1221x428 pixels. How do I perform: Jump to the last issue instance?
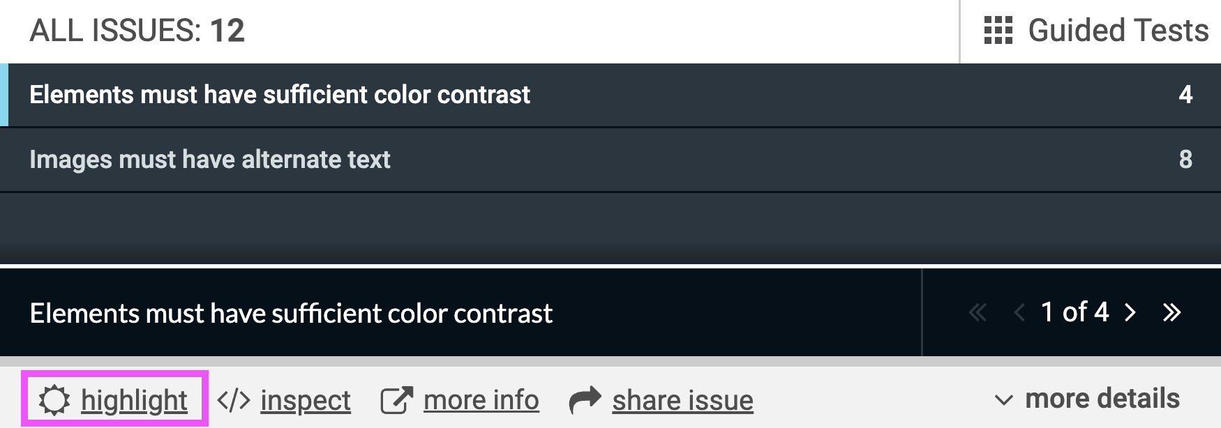(x=1171, y=312)
